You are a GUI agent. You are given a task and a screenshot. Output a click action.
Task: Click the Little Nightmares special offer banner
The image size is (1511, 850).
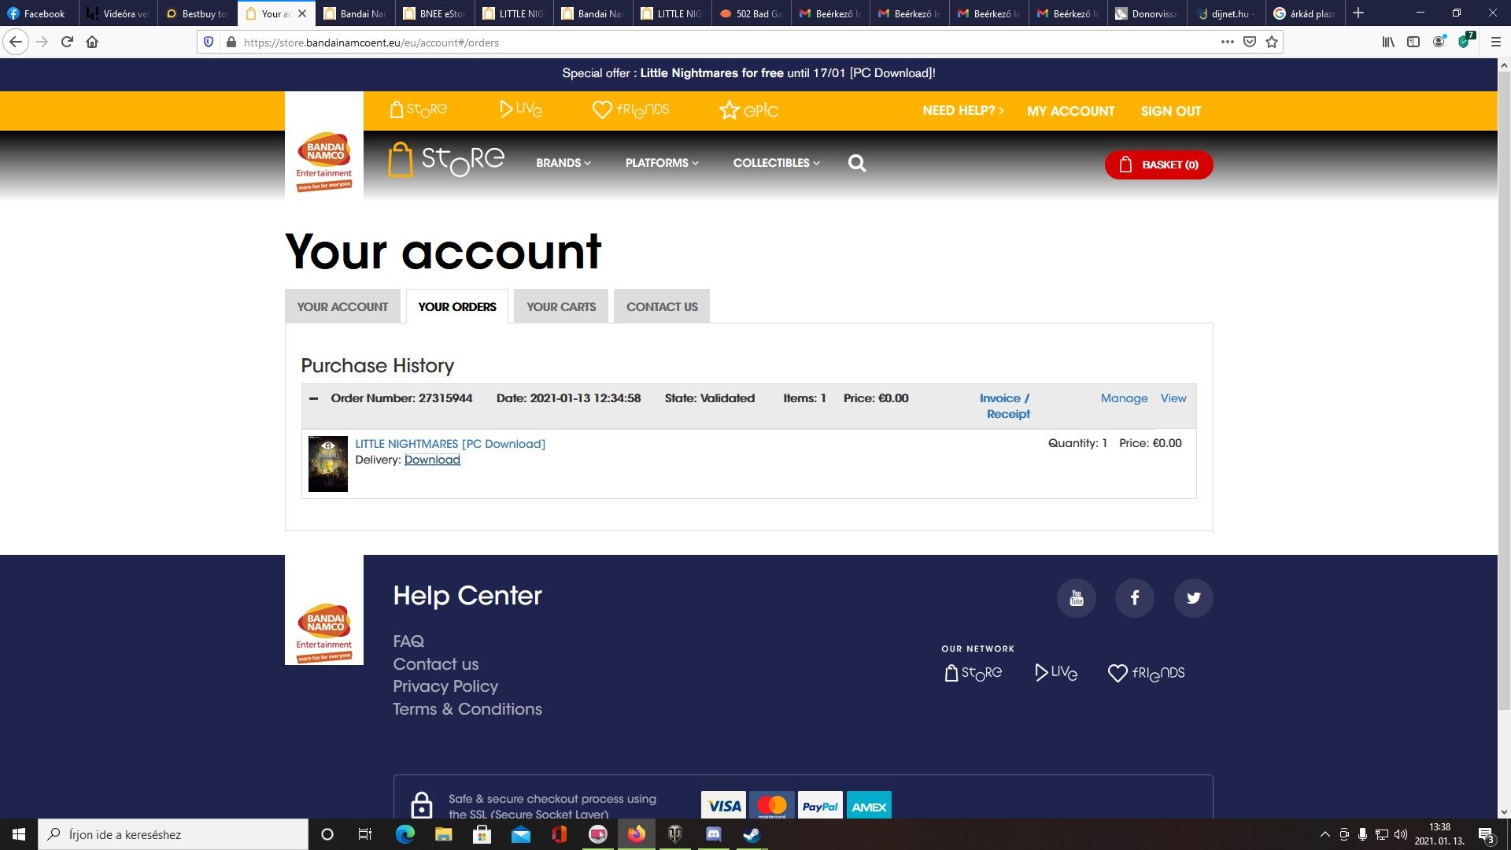click(748, 73)
